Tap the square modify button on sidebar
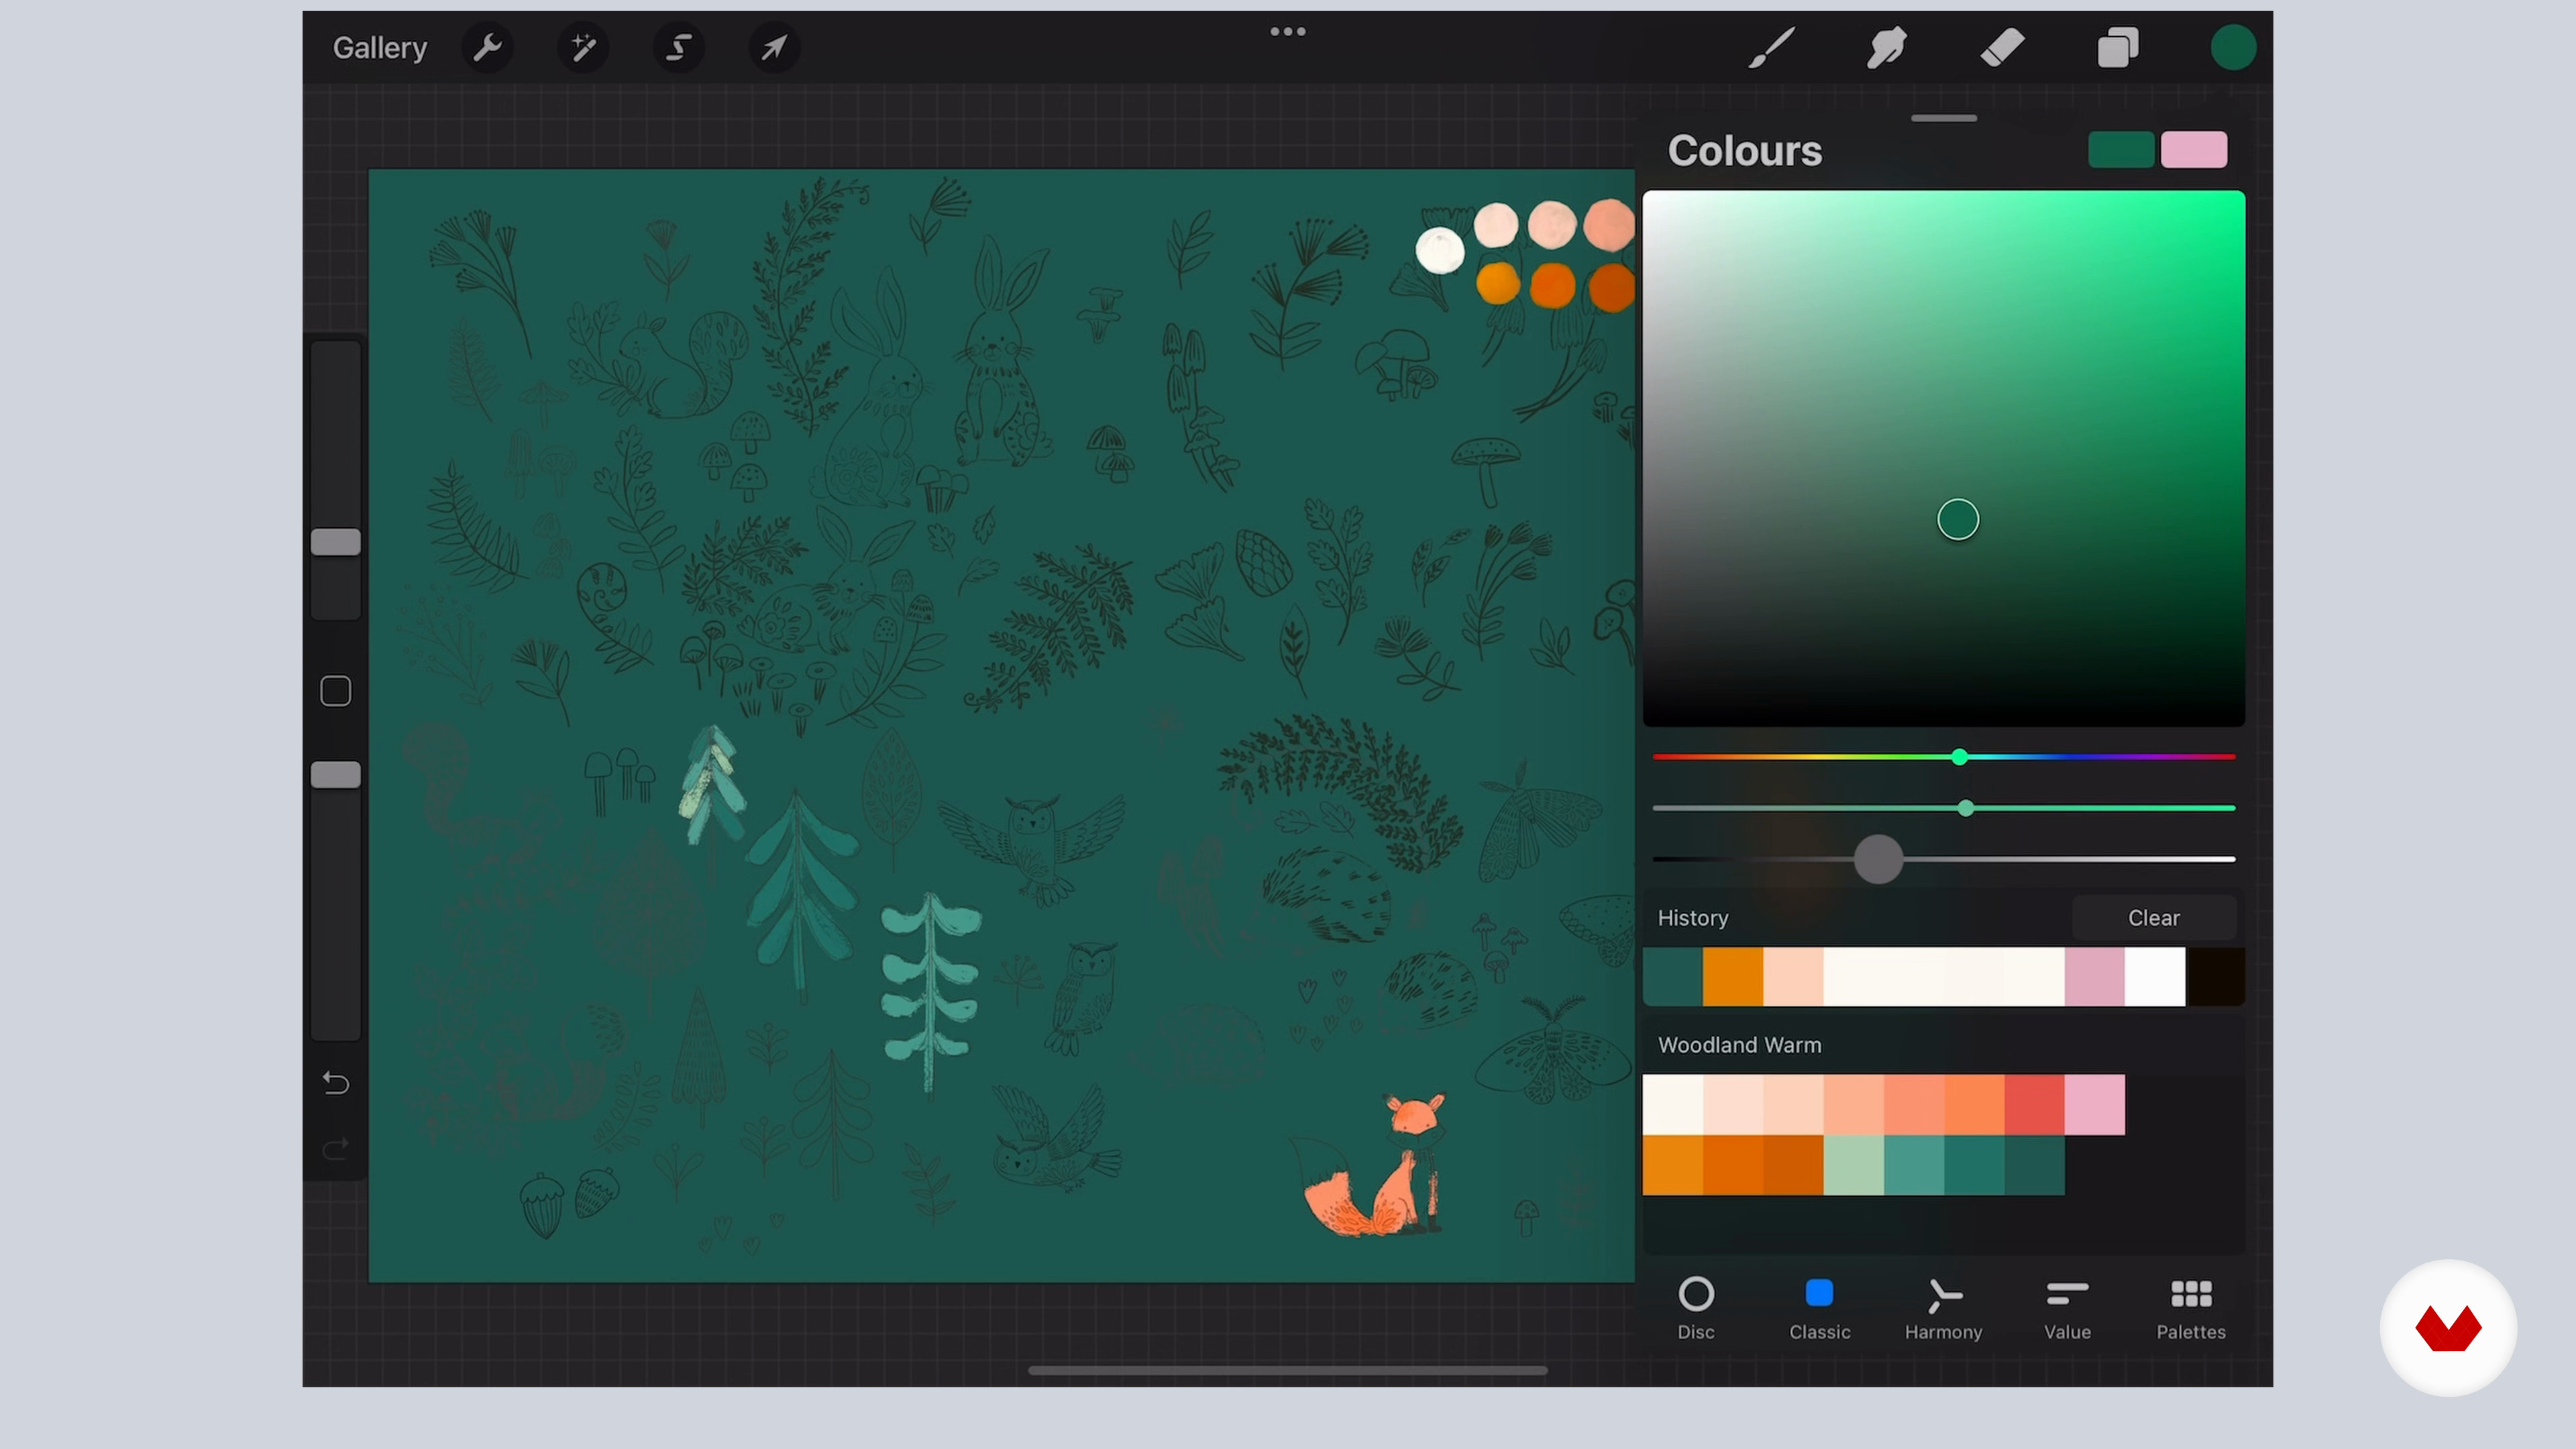Screen dimensions: 2576x1449 point(335,691)
